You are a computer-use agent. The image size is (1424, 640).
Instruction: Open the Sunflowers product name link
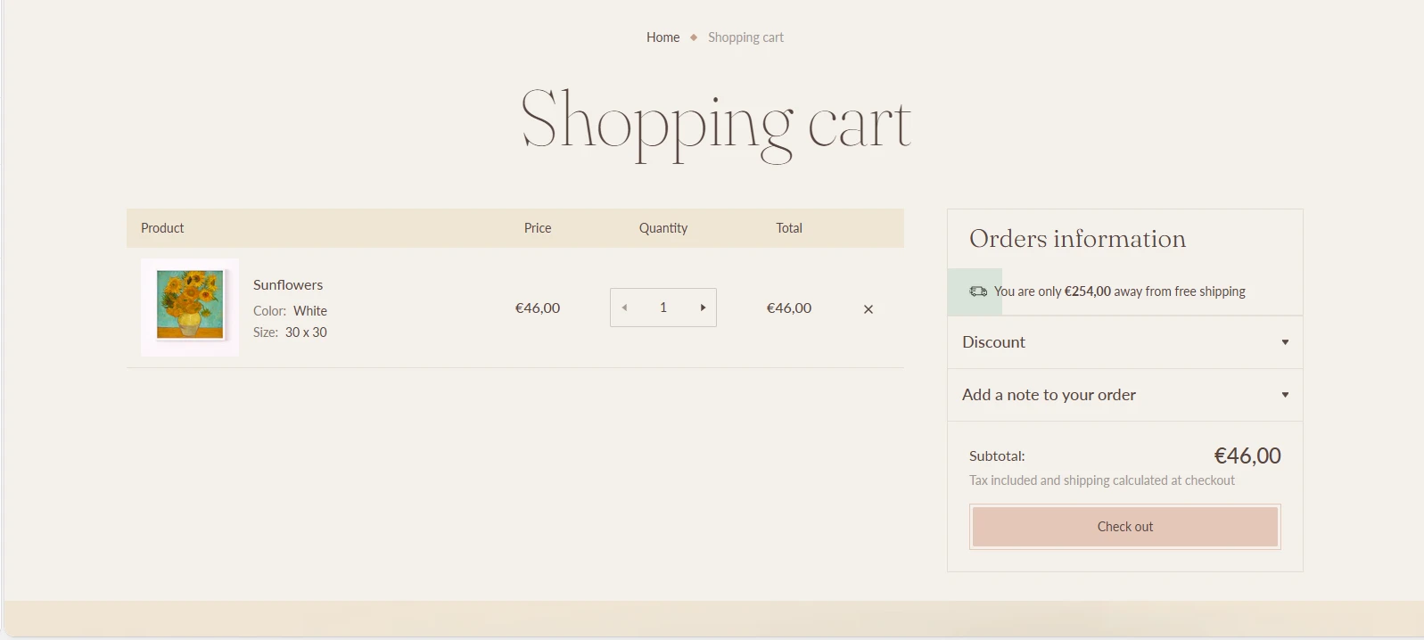click(288, 284)
